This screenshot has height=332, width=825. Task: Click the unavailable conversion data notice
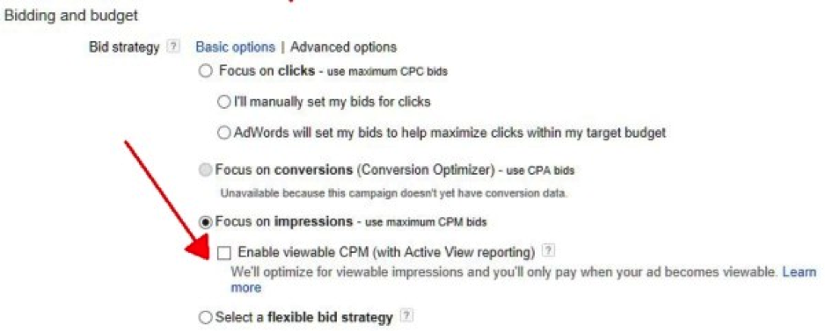pos(393,193)
